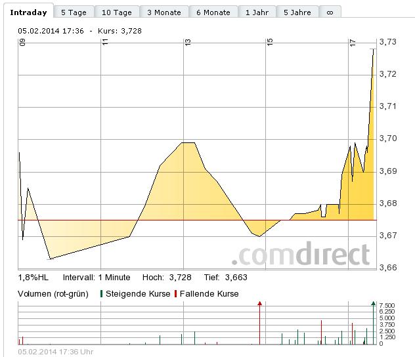Click the Tief: 3,663 value
Screen dimensions: 415x357
coord(225,278)
